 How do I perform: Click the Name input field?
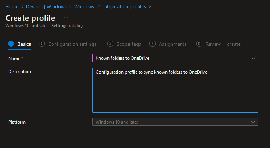tap(175, 58)
